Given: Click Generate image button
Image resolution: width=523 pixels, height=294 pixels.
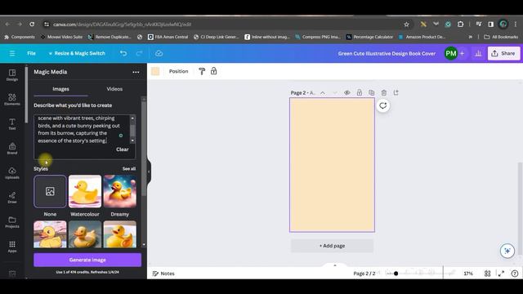Looking at the screenshot, I should coord(87,260).
